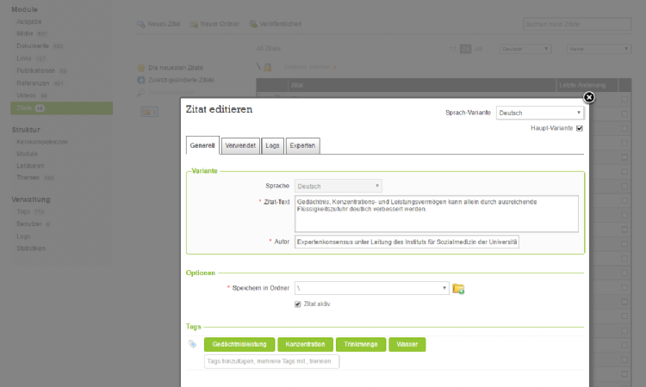Open the Logs tab in dialog
The width and height of the screenshot is (646, 387).
(272, 145)
